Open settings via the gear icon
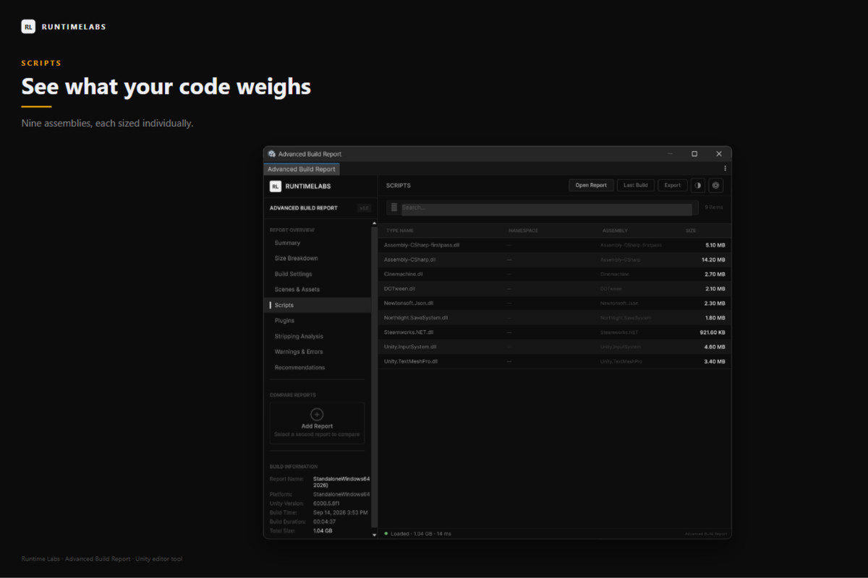This screenshot has width=868, height=578. click(715, 186)
